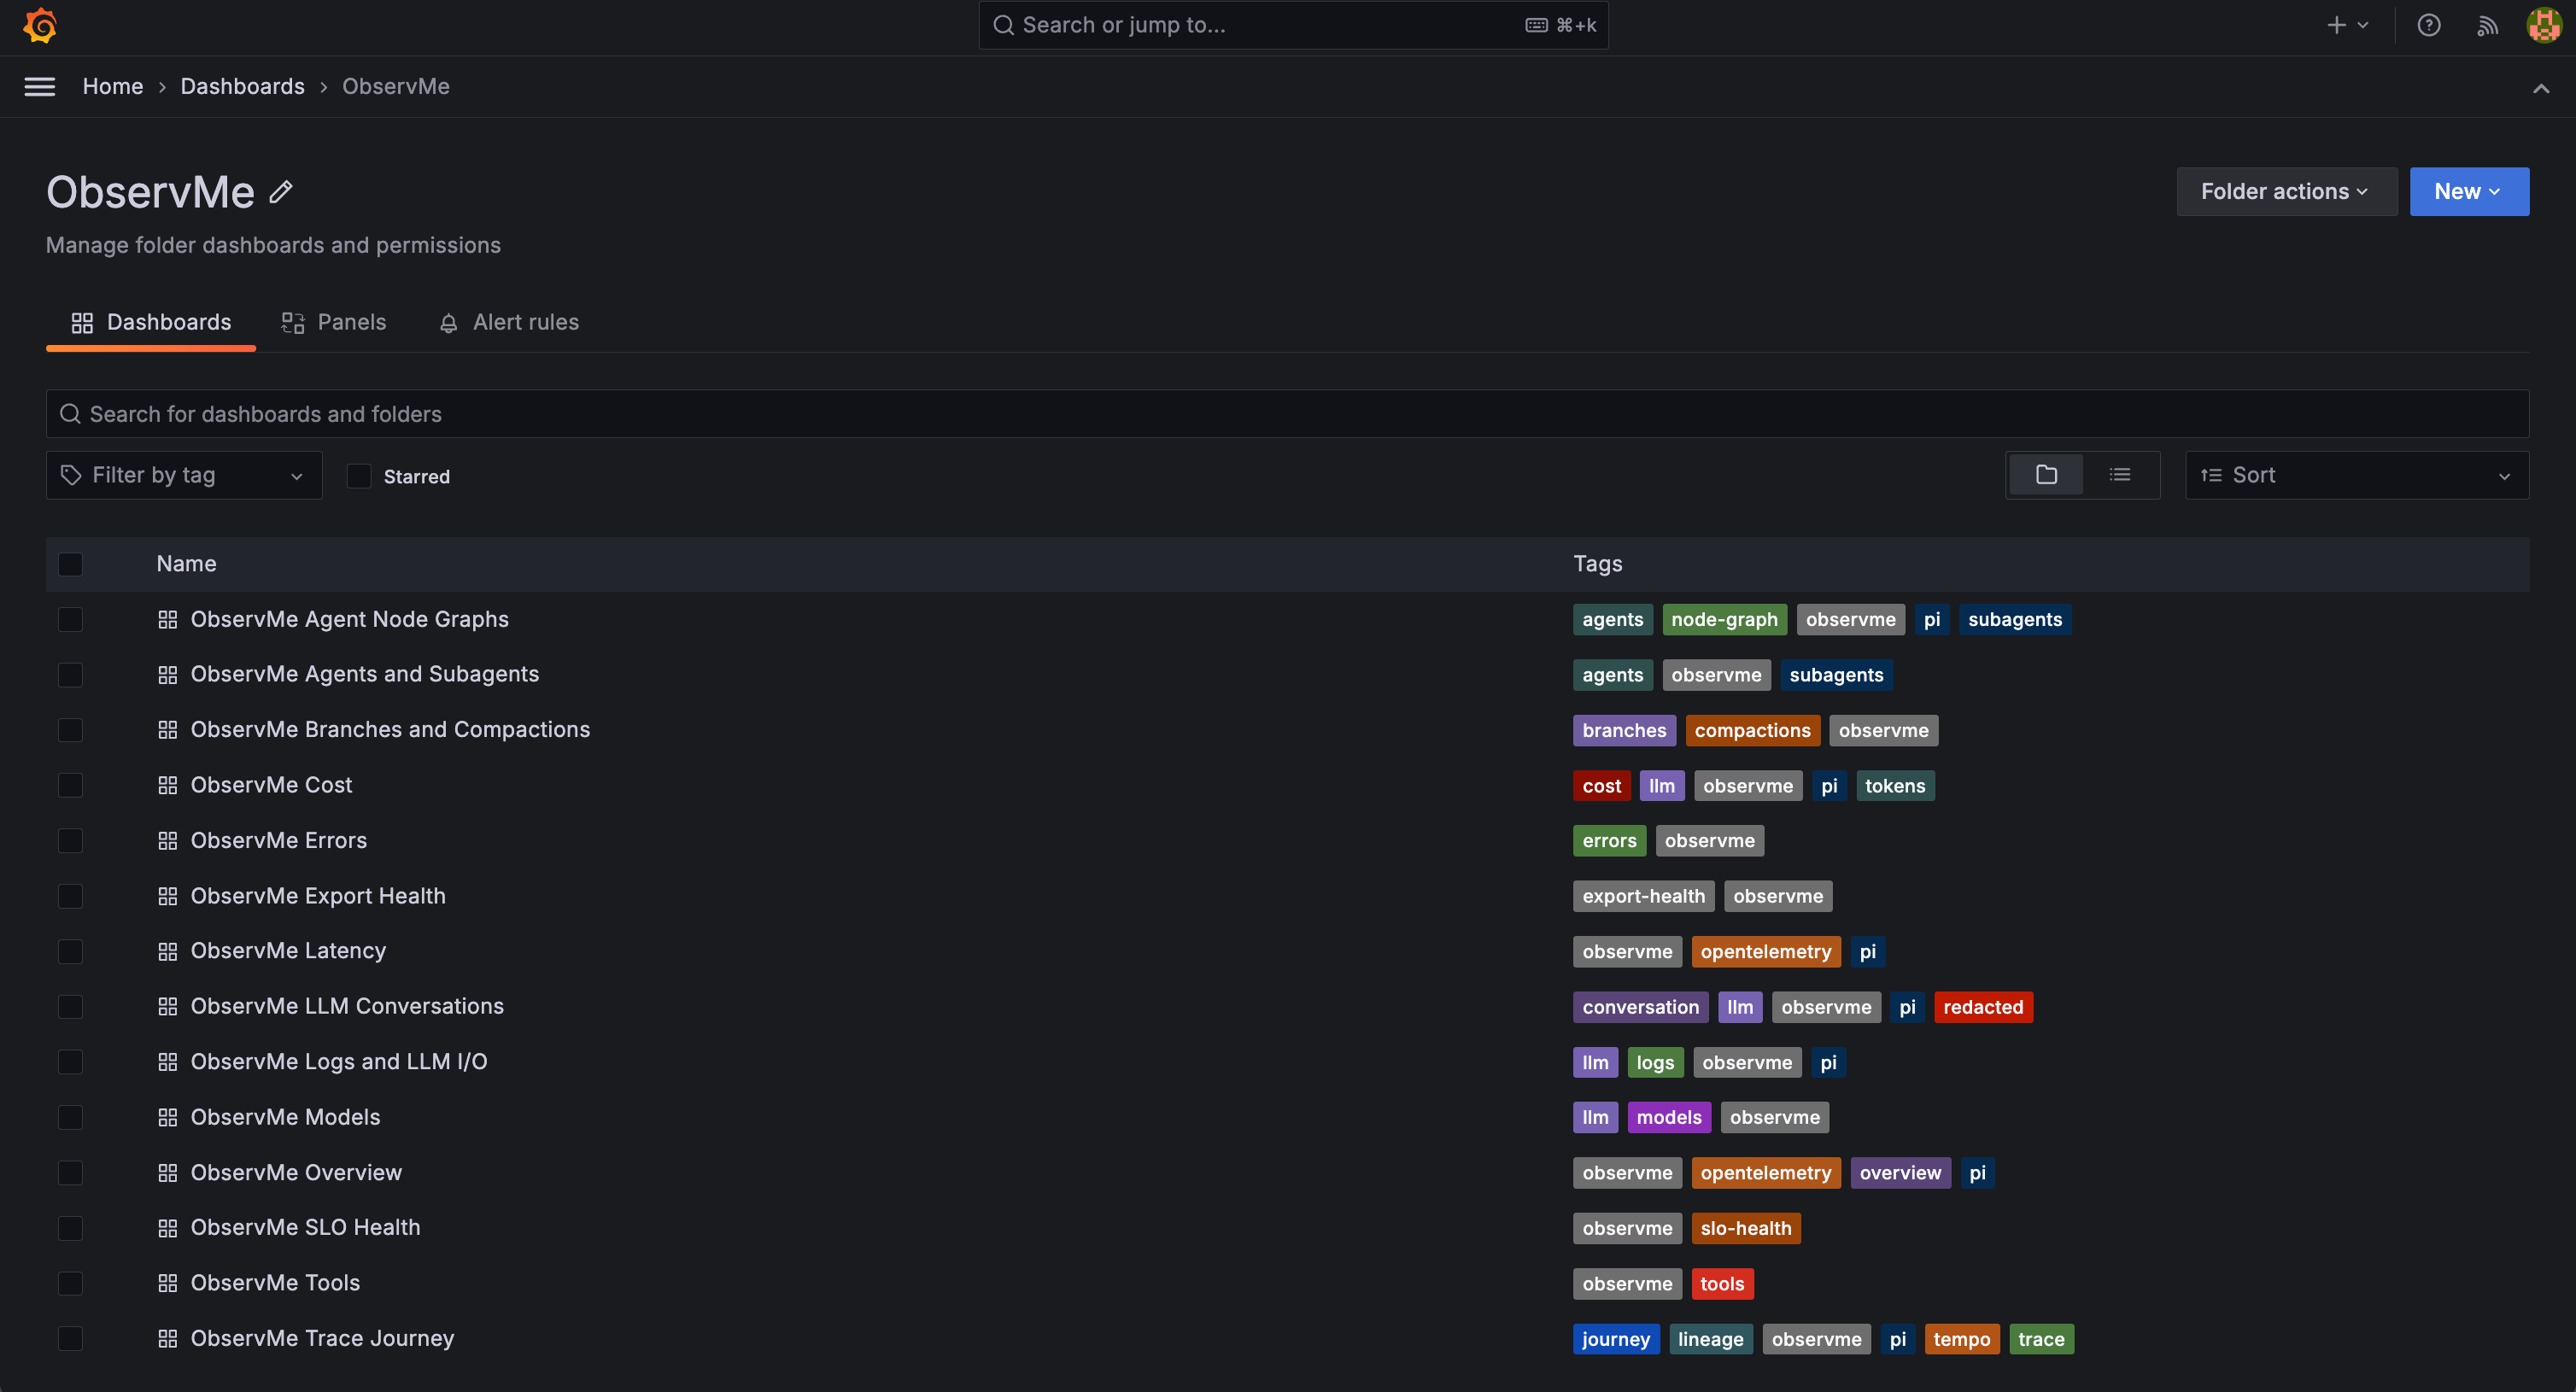
Task: Click the blue 'journey' tag
Action: pyautogui.click(x=1615, y=1339)
